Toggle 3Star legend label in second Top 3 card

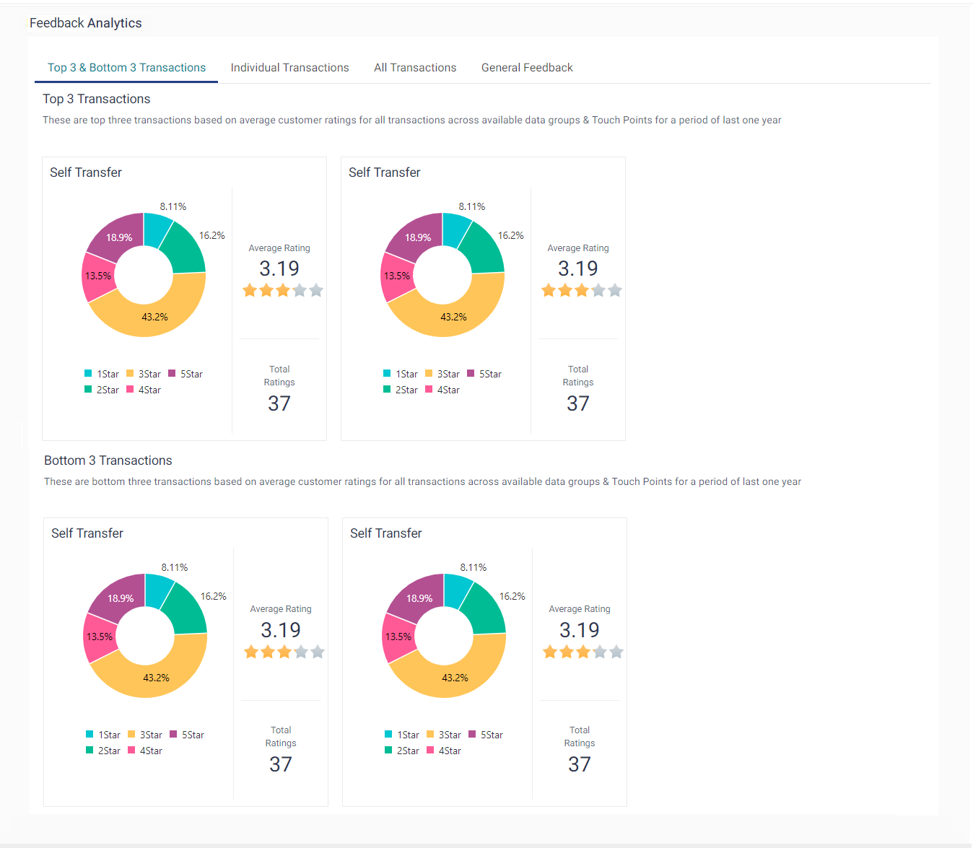click(x=448, y=374)
